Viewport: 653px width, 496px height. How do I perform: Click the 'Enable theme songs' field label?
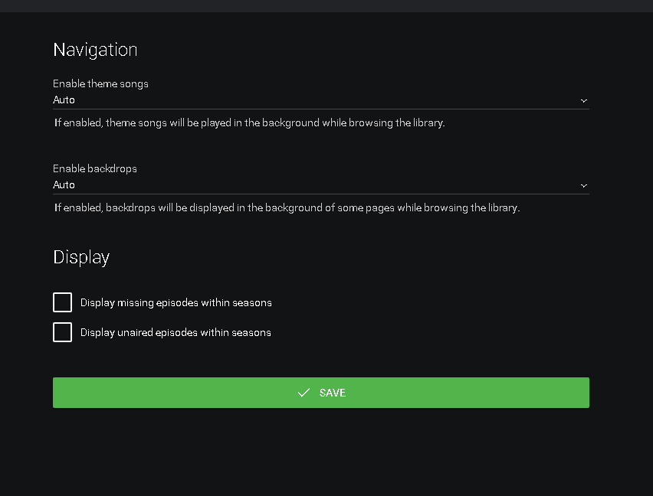pyautogui.click(x=100, y=83)
